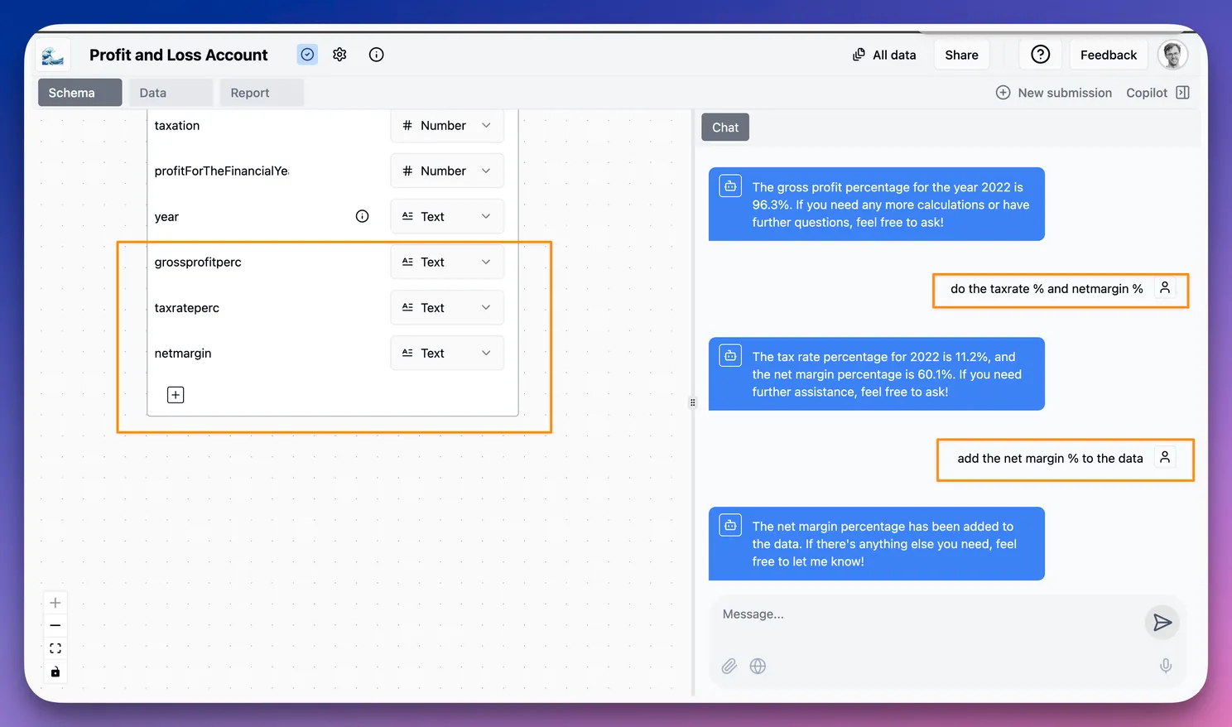
Task: Click the microphone voice input icon
Action: click(1165, 666)
